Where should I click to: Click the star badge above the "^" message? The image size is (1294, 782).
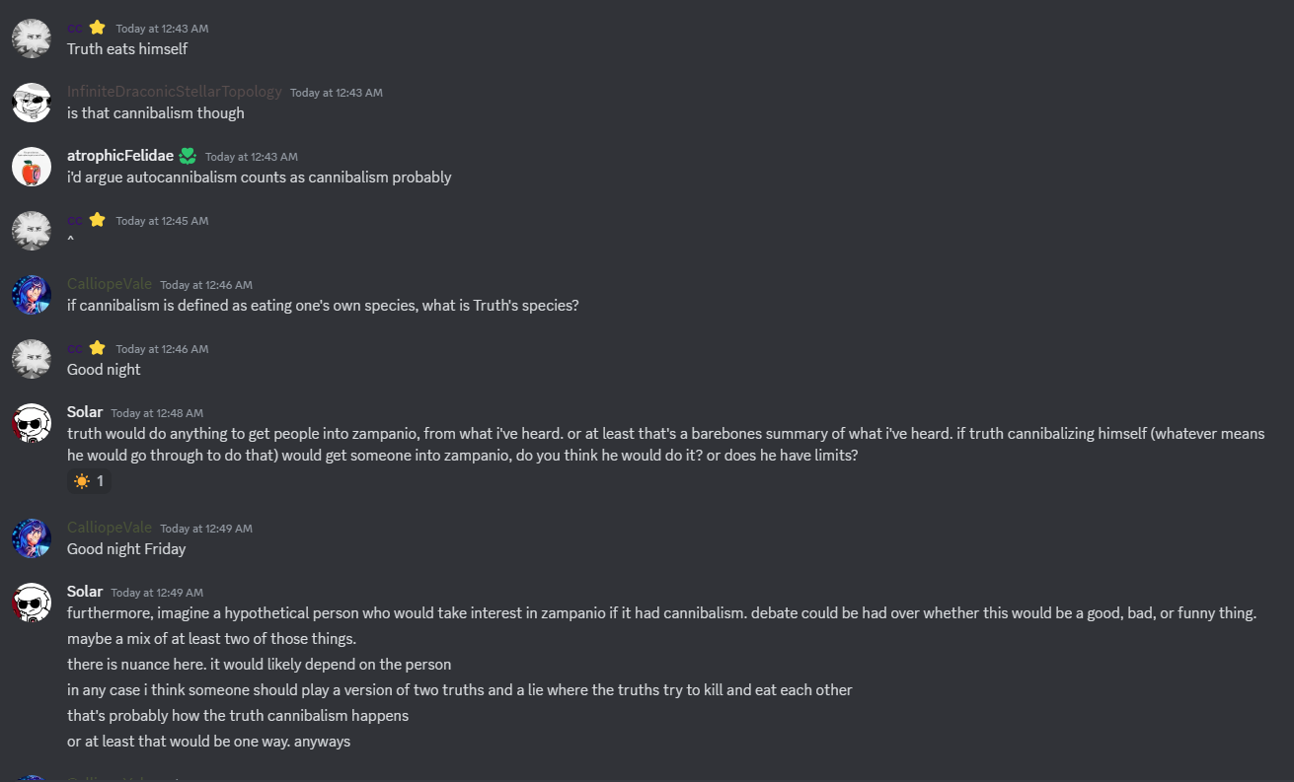tap(97, 220)
